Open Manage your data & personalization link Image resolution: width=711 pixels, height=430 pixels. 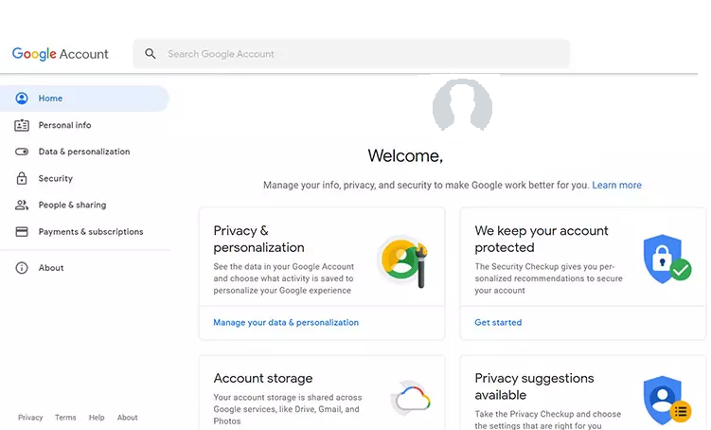[x=286, y=322]
